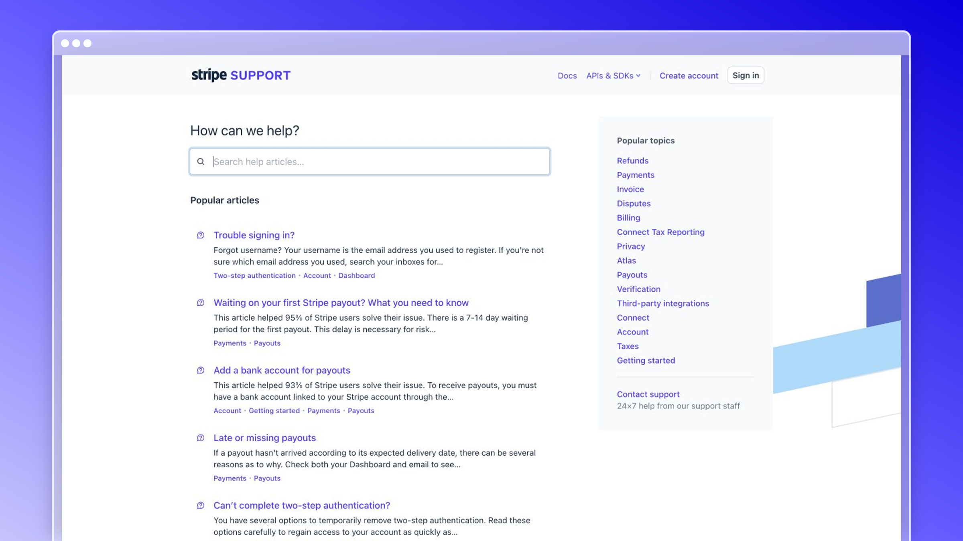Screen dimensions: 963x541
Task: Click the article icon beside Trouble signing in
Action: click(201, 235)
